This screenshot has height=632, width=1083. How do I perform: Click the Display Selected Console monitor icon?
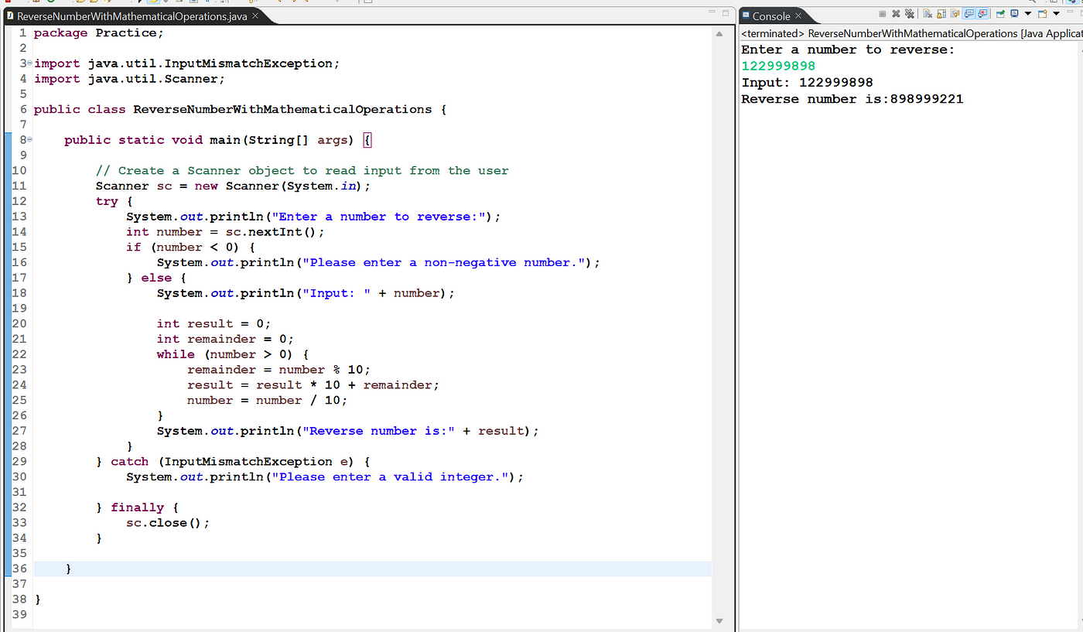pyautogui.click(x=1014, y=14)
